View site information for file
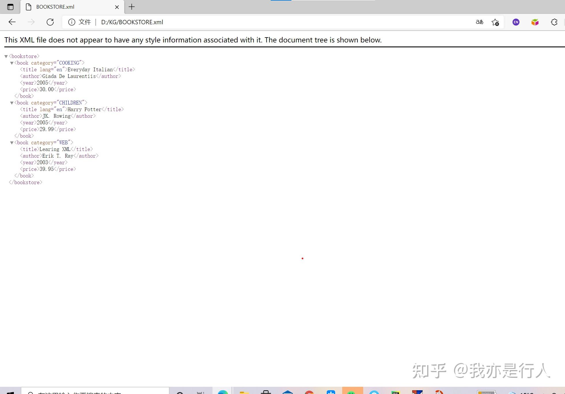The height and width of the screenshot is (394, 565). 71,22
